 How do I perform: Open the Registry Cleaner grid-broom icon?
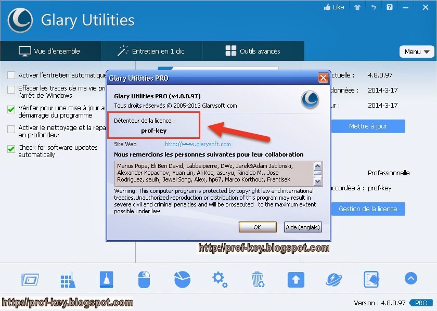tap(68, 280)
